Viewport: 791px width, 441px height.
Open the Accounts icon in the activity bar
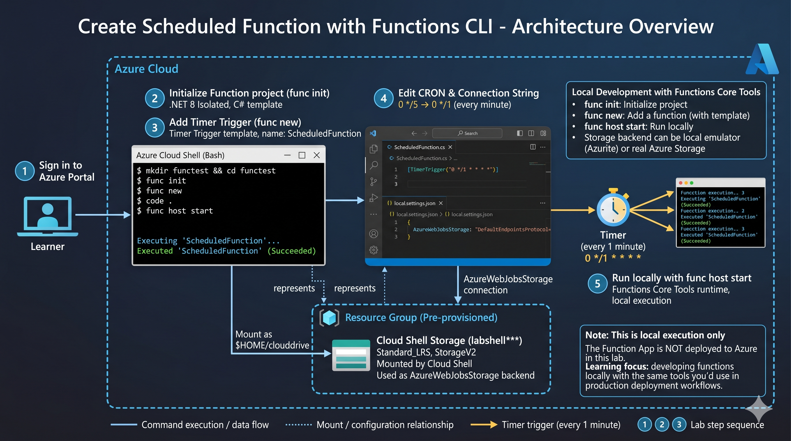pyautogui.click(x=373, y=234)
